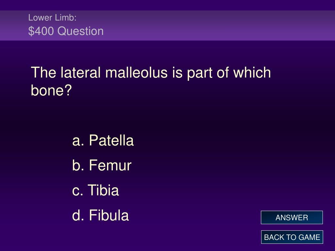Viewport: 335px width, 251px height.
Task: Reveal the solution with the ANSWER button
Action: point(291,217)
